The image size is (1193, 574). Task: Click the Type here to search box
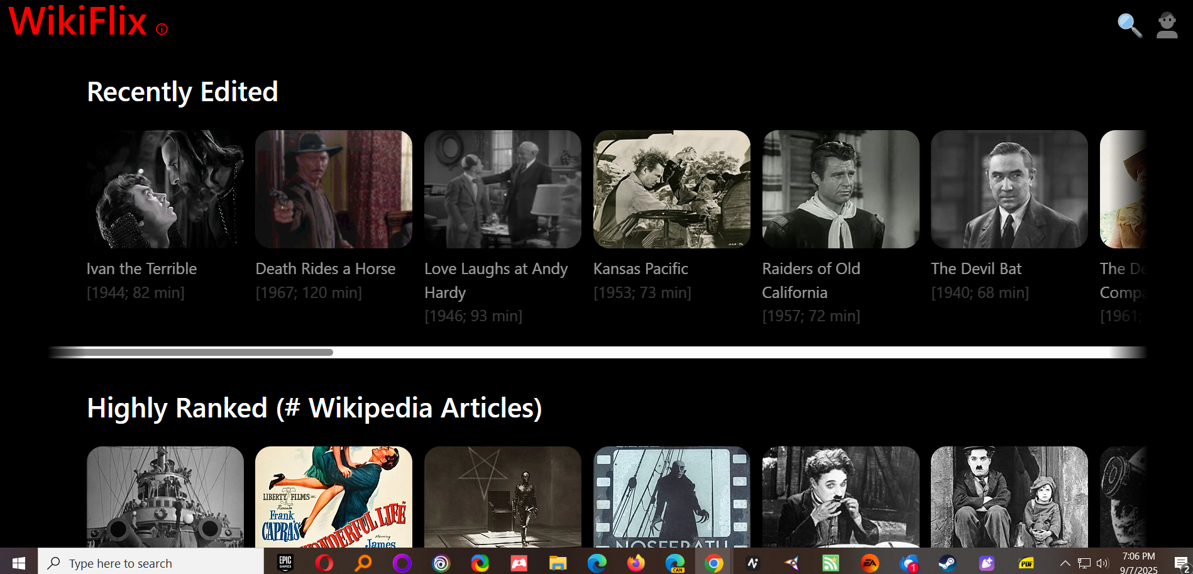tap(151, 563)
